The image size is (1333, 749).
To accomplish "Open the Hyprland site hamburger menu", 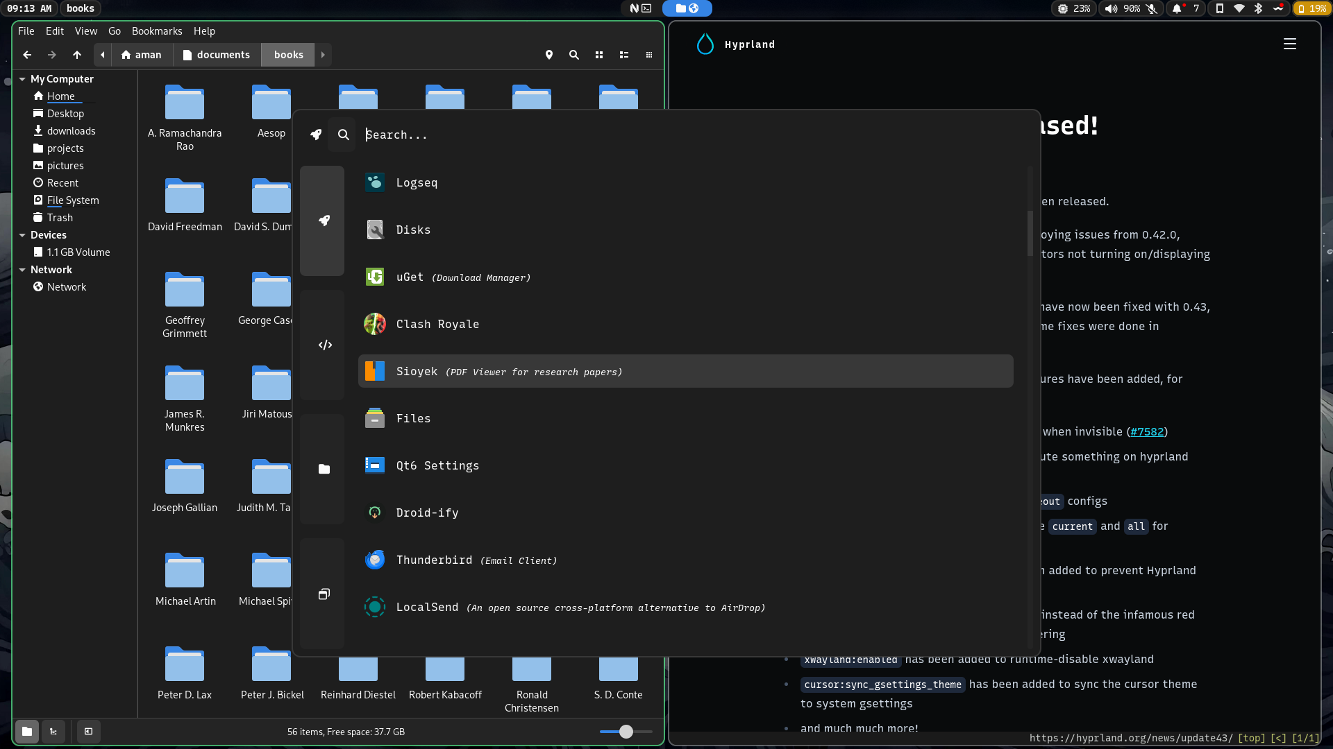I will (1290, 44).
